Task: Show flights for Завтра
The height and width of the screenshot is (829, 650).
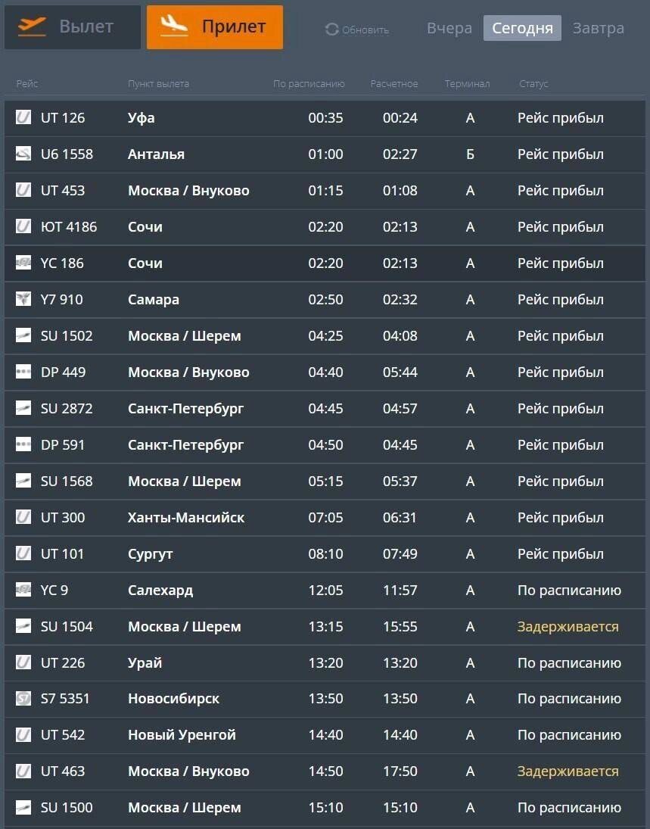Action: pyautogui.click(x=599, y=28)
